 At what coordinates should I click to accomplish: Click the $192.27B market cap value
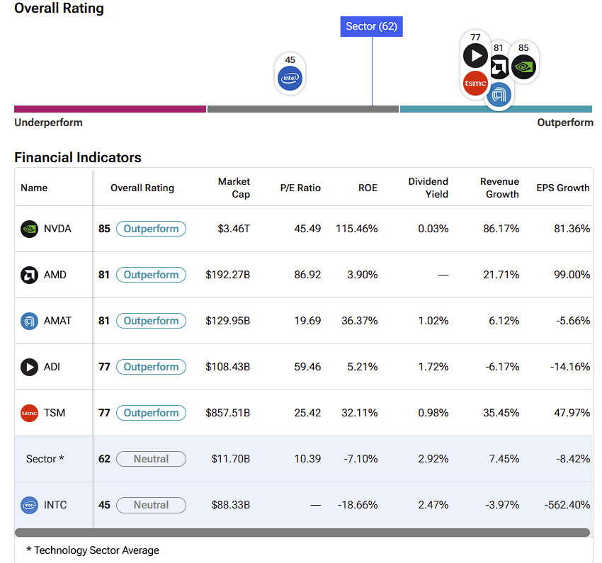(x=227, y=275)
